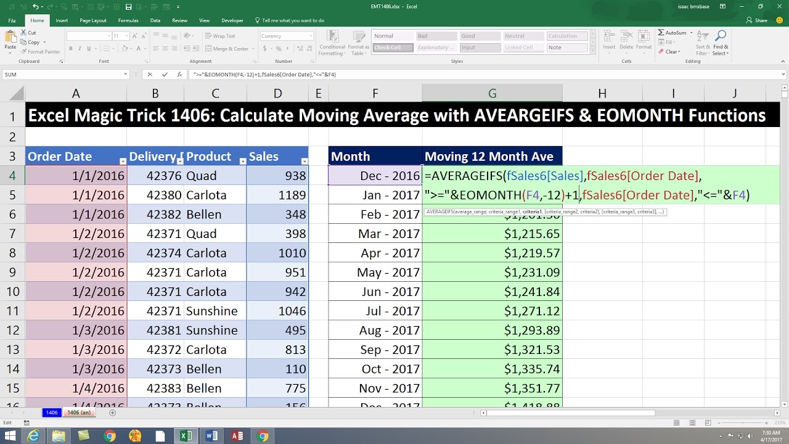Apply the Bad cell style
This screenshot has height=444, width=789.
coord(436,36)
